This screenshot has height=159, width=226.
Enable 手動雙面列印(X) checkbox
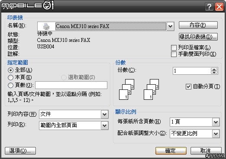pyautogui.click(x=174, y=54)
